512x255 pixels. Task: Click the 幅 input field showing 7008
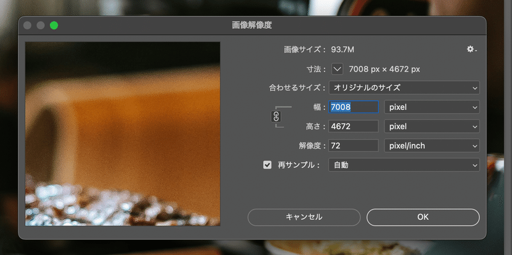click(353, 107)
